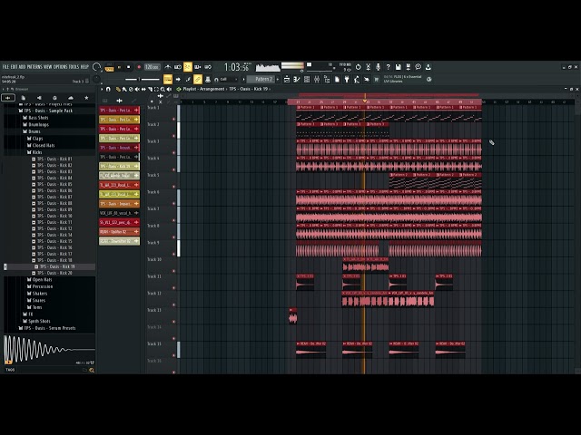
Task: Select the Zoom magnifier tool in Playlist
Action: pos(162,89)
